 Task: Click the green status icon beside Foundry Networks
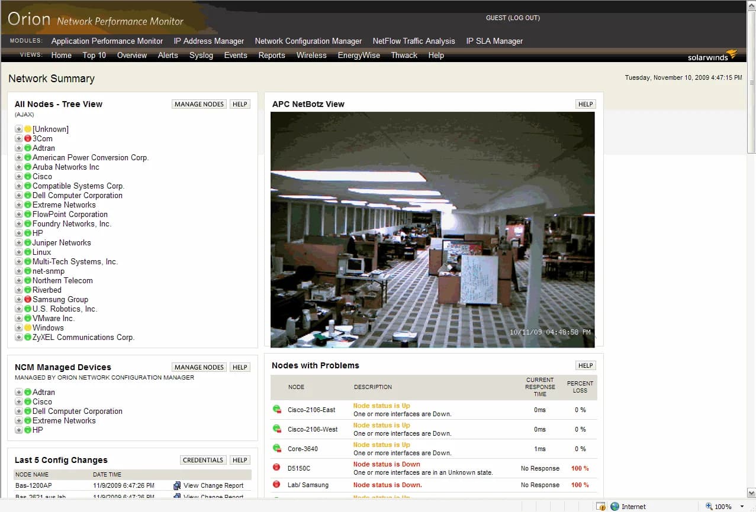click(28, 223)
